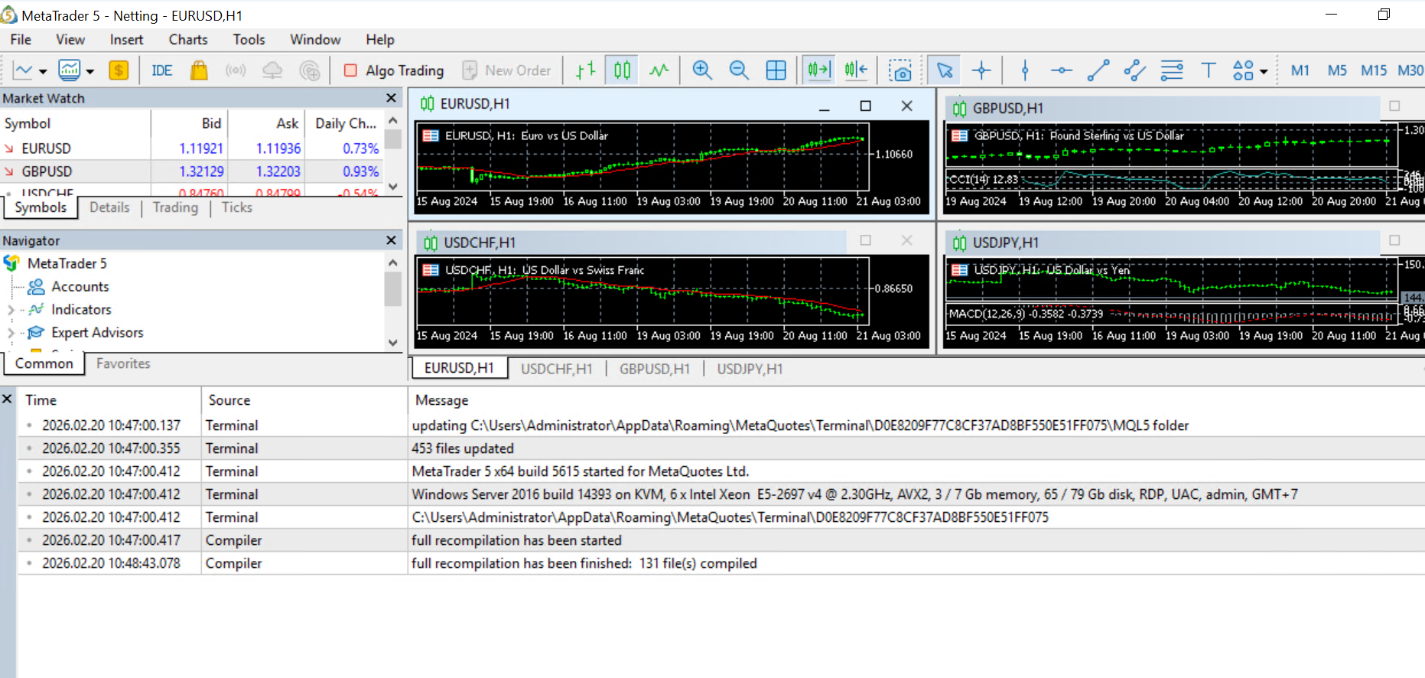Expand the Expert Advisors tree node
This screenshot has width=1425, height=678.
click(x=11, y=333)
